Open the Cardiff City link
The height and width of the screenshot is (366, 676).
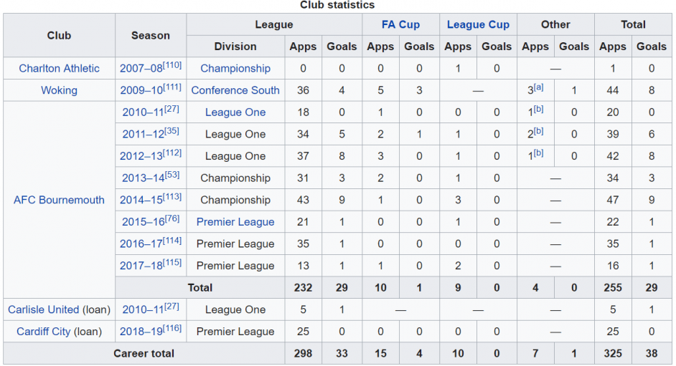44,332
